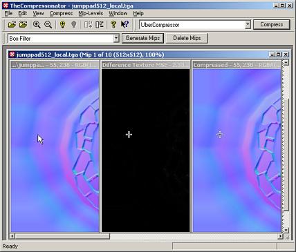The image size is (296, 252).
Task: Click the second open-folder toolbar icon
Action: tap(23, 24)
